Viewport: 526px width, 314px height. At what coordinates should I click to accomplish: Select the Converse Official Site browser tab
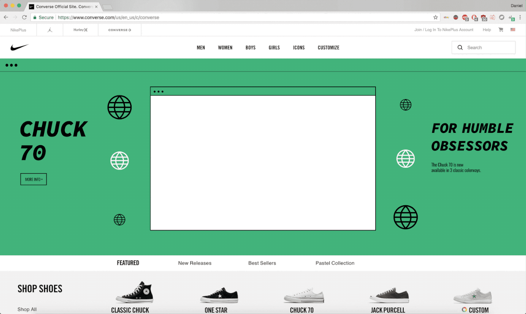[x=63, y=7]
